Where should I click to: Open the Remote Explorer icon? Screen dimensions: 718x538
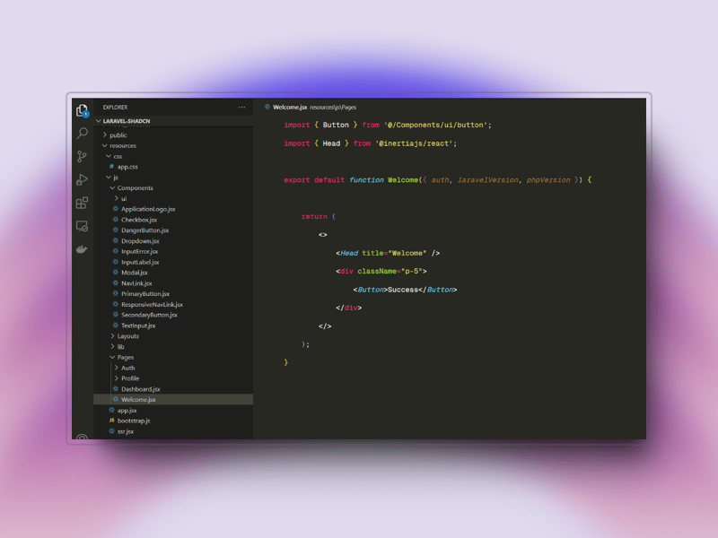coord(82,226)
